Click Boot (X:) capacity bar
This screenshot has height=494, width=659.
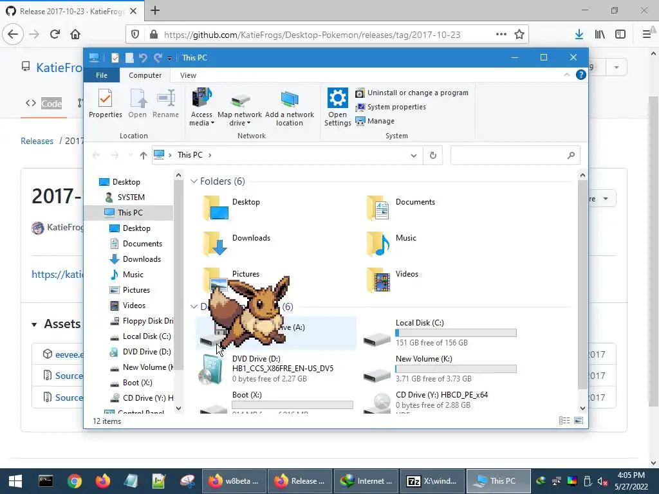click(293, 405)
